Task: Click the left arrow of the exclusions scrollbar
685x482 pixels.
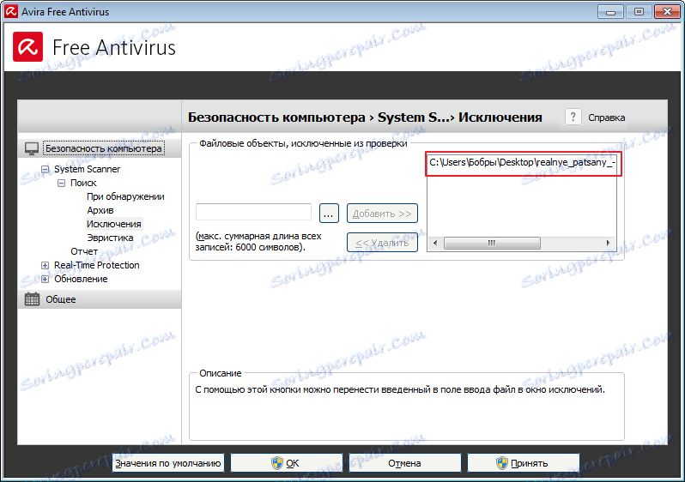Action: pos(434,243)
